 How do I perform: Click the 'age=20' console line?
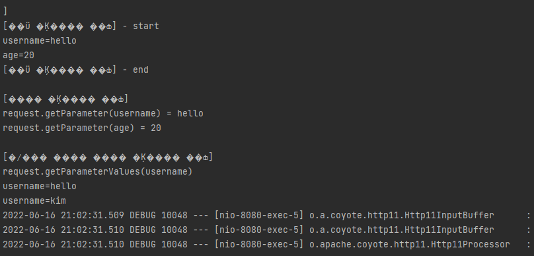19,55
